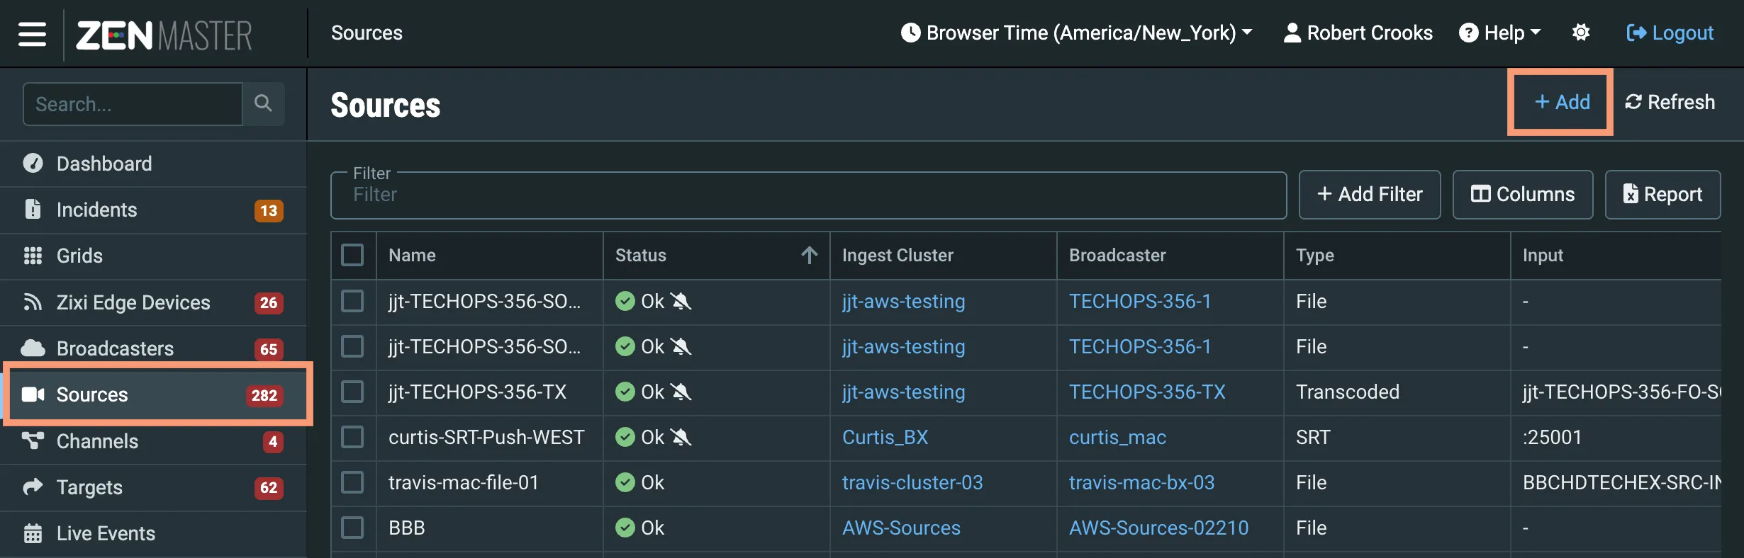Image resolution: width=1744 pixels, height=558 pixels.
Task: Select all rows with header checkbox
Action: click(x=352, y=255)
